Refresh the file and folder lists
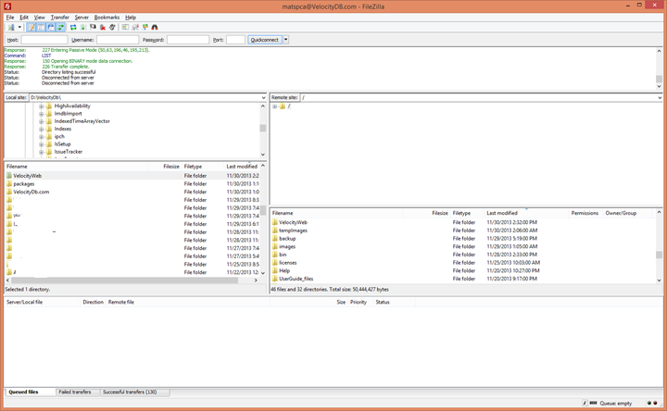The height and width of the screenshot is (411, 667). pos(73,27)
